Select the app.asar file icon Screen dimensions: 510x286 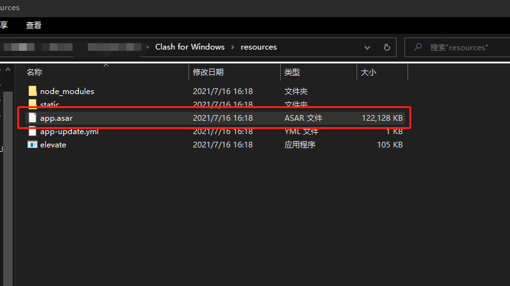32,118
